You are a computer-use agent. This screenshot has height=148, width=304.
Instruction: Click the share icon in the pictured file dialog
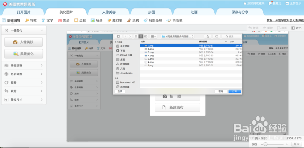coord(208,36)
